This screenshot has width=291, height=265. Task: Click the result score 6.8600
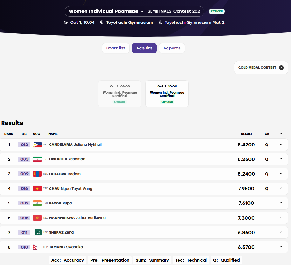click(246, 233)
